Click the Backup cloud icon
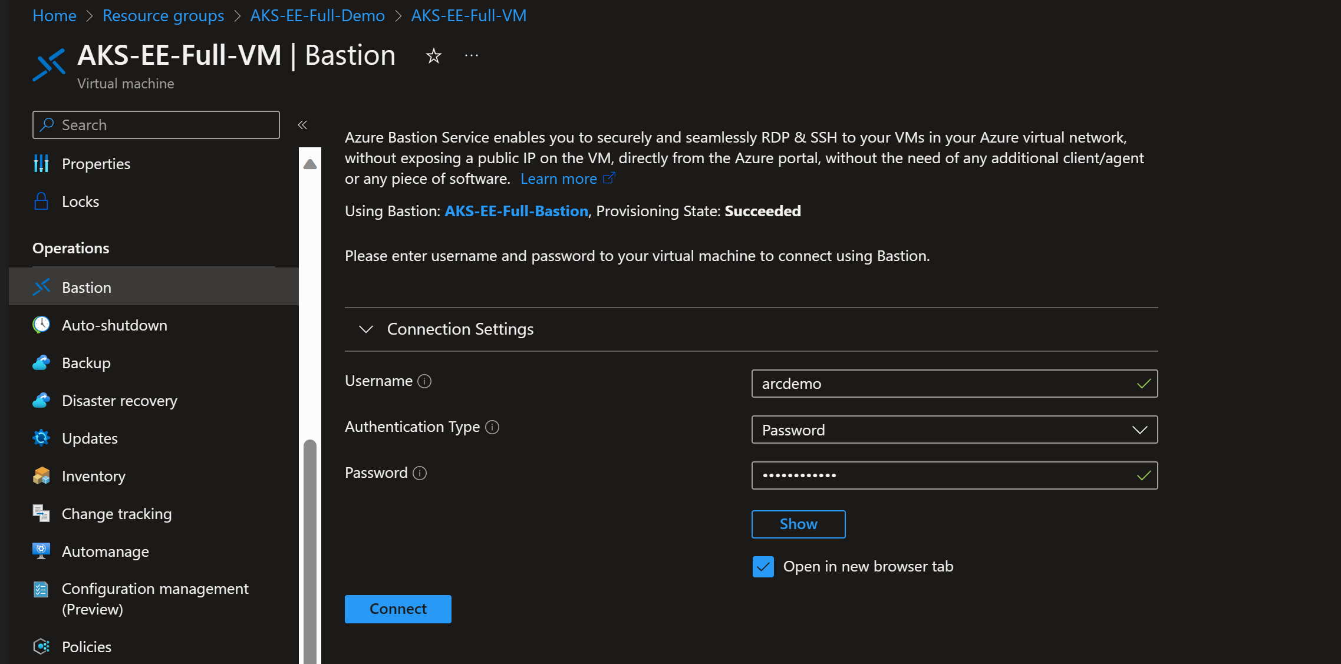This screenshot has width=1341, height=664. coord(41,362)
